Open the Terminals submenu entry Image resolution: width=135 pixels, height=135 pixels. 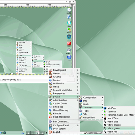click(x=91, y=108)
